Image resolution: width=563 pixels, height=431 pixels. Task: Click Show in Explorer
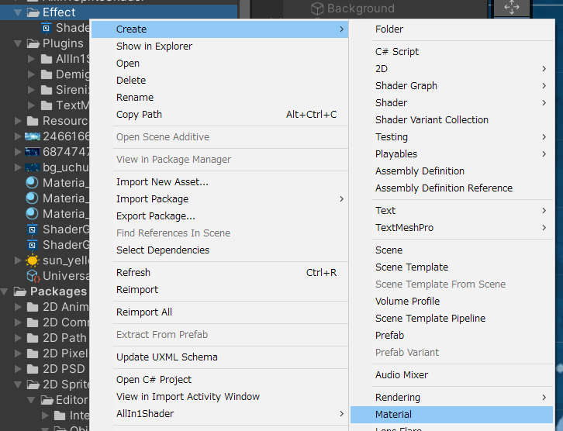(x=219, y=47)
